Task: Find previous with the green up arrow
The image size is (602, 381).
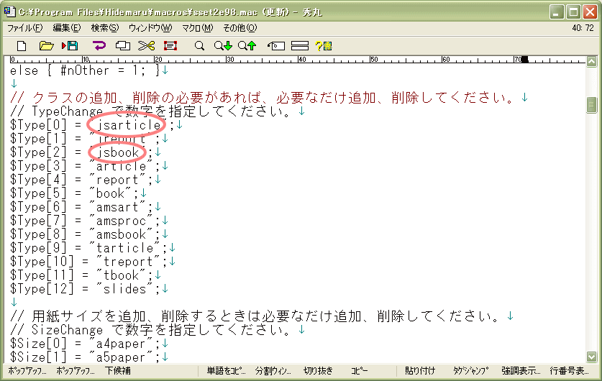Action: point(247,46)
